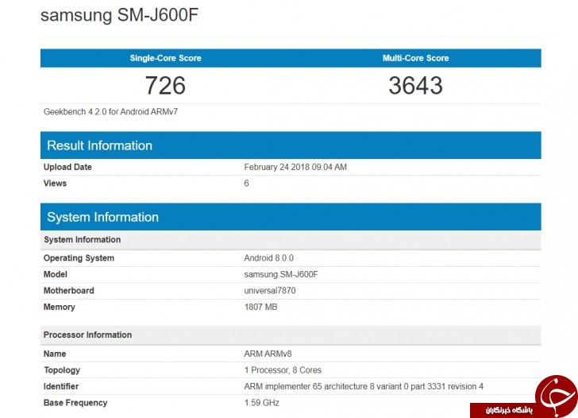
Task: Select the Motherboard label
Action: click(68, 291)
